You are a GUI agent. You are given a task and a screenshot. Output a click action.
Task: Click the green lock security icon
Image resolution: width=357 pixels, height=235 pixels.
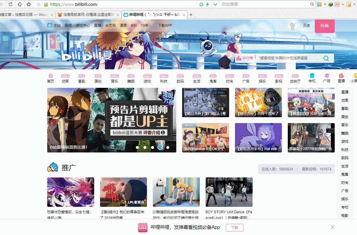tap(46, 4)
